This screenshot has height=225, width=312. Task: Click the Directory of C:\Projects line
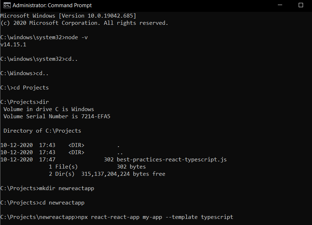click(42, 131)
